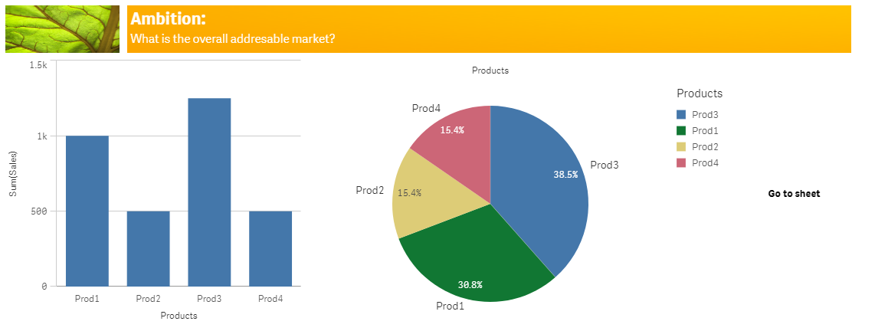Screen dimensions: 875x331
Task: Click the Prod1 bar in bar chart
Action: tap(87, 211)
